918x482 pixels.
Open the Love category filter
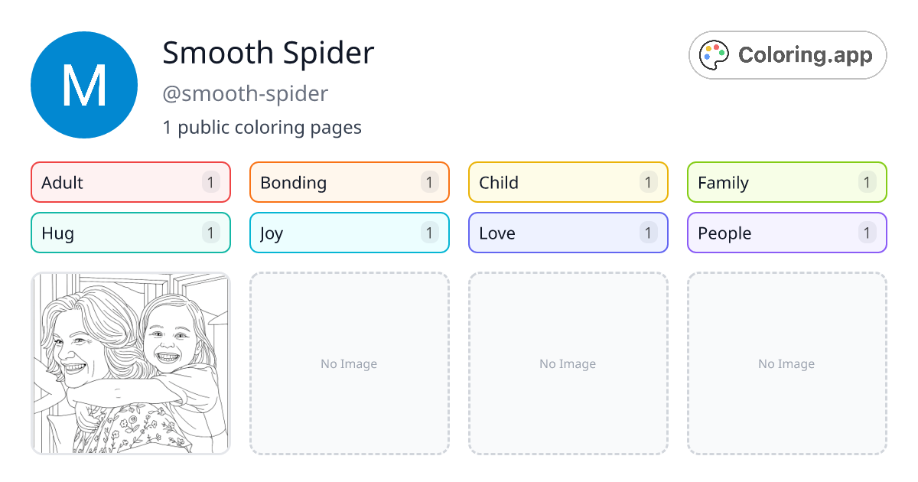point(568,233)
